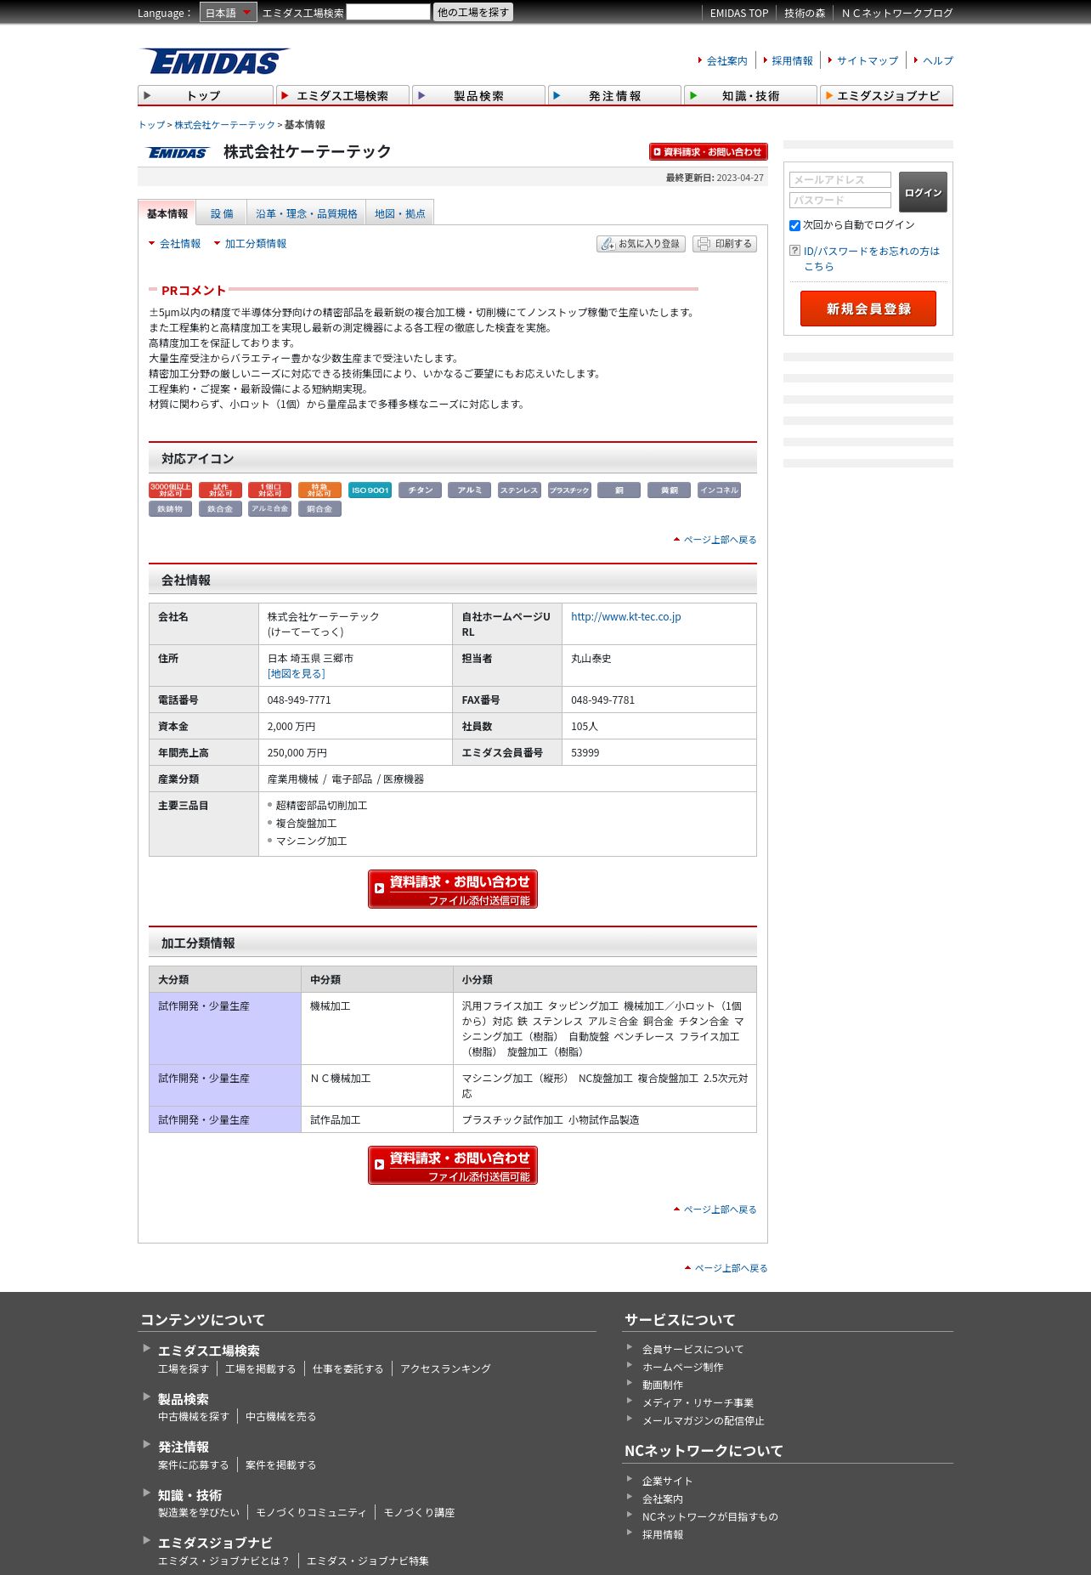
Task: Click the プラスチック material badge
Action: coord(569,490)
